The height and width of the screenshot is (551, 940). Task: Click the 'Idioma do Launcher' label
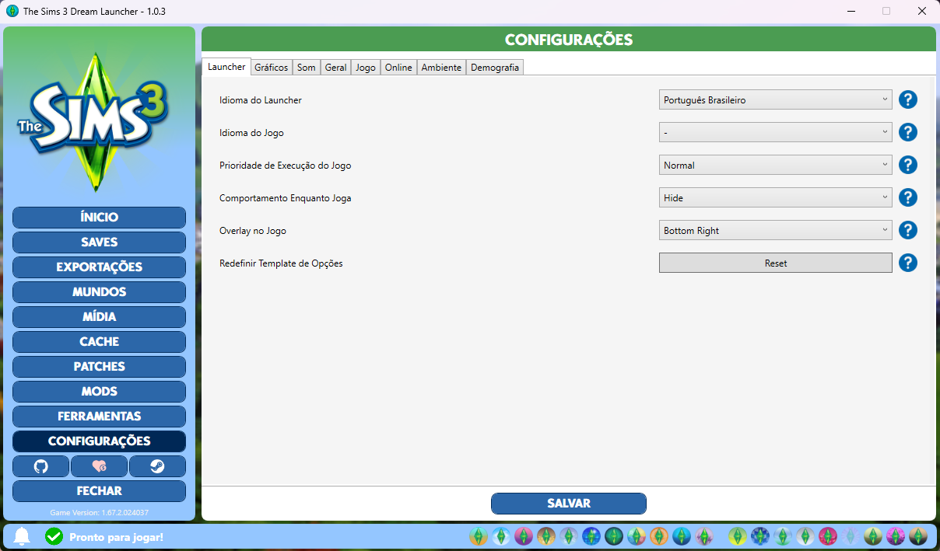tap(261, 100)
